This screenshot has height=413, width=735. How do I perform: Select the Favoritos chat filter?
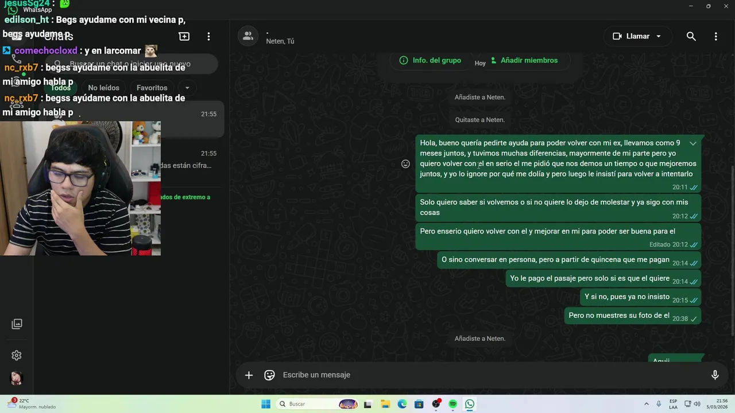click(x=152, y=88)
